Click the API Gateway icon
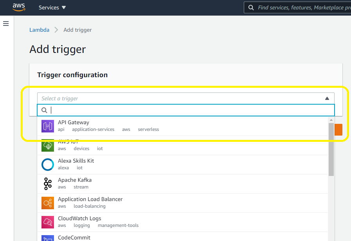 [x=48, y=126]
